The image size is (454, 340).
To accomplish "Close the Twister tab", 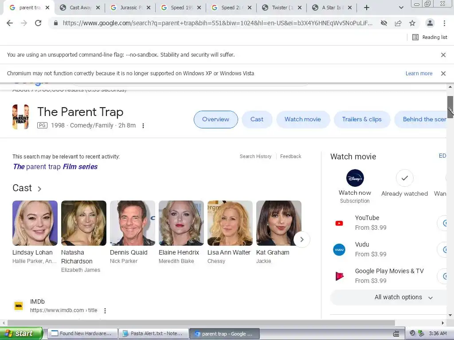I will coord(300,8).
